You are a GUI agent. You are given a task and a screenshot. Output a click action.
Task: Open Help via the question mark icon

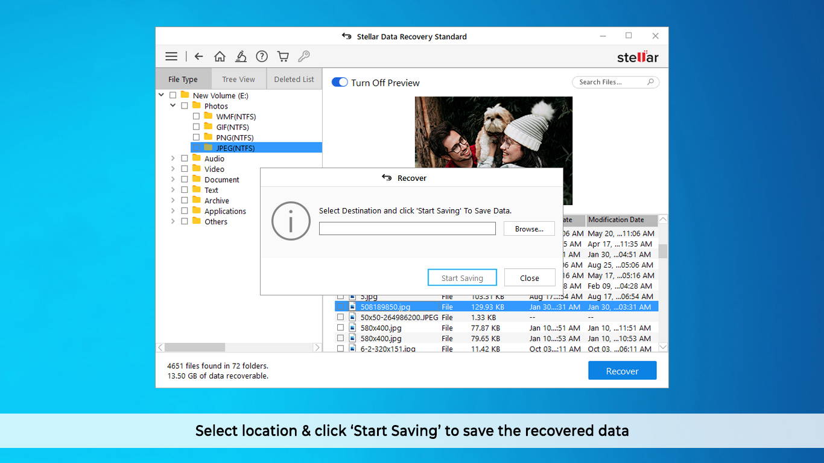[262, 55]
